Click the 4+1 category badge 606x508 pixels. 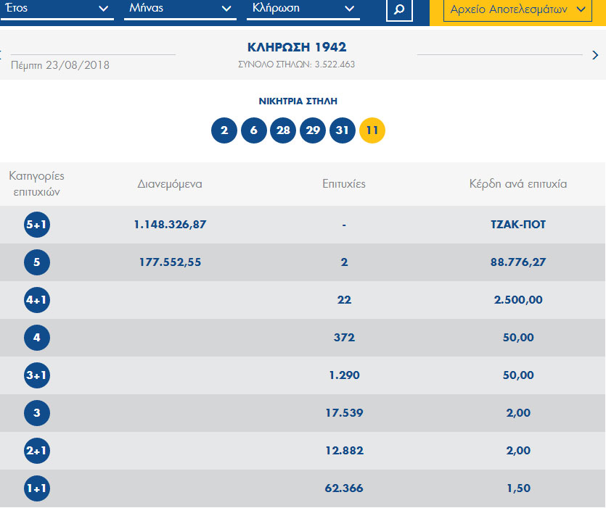pyautogui.click(x=37, y=300)
